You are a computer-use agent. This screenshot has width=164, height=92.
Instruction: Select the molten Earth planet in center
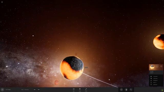pos(72,68)
